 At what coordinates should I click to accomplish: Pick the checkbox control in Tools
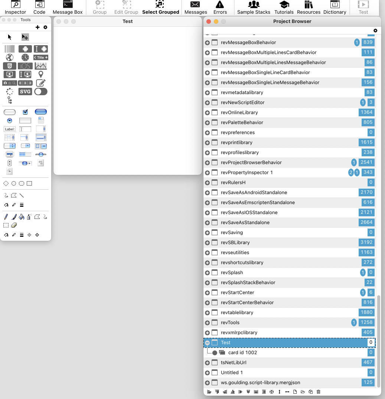pyautogui.click(x=25, y=112)
